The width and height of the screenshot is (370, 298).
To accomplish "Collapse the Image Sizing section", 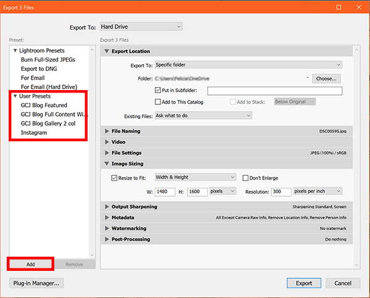I will click(107, 163).
